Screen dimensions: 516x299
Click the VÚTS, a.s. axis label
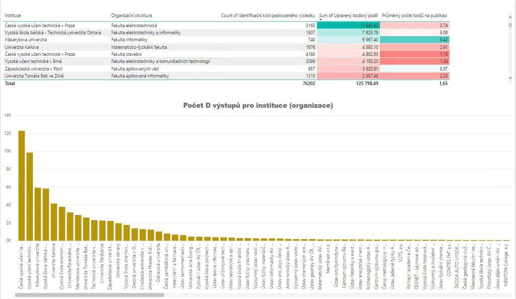(401, 252)
